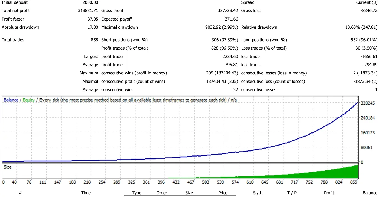Image resolution: width=379 pixels, height=197 pixels.
Task: Select the Profit factor value 37.05
Action: point(93,19)
